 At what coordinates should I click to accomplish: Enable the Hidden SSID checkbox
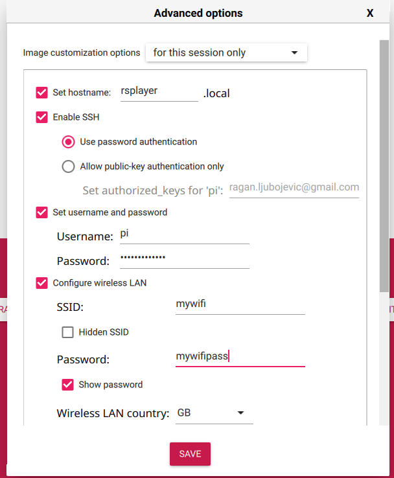[67, 332]
